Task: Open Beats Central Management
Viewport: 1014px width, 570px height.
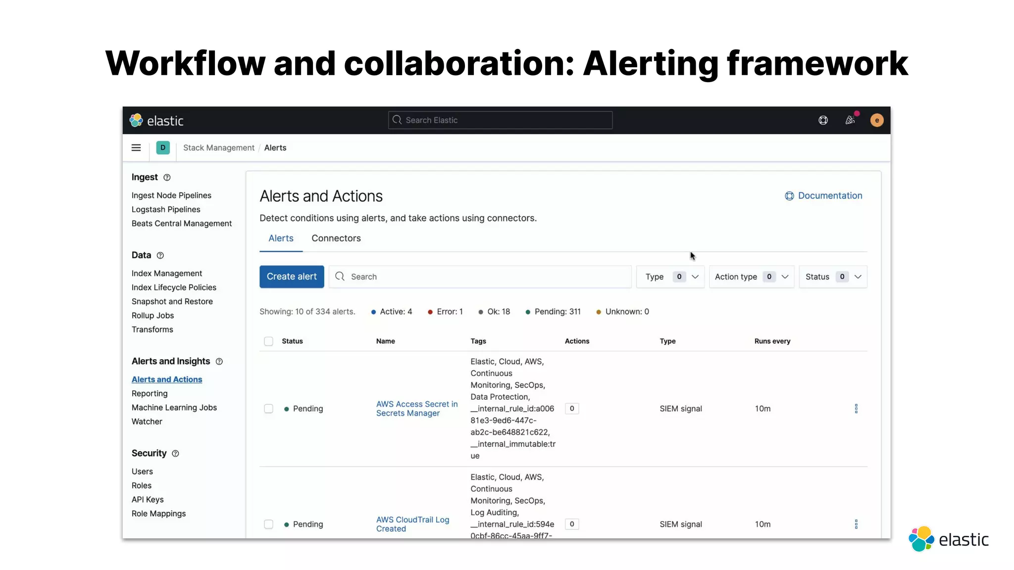Action: tap(182, 224)
